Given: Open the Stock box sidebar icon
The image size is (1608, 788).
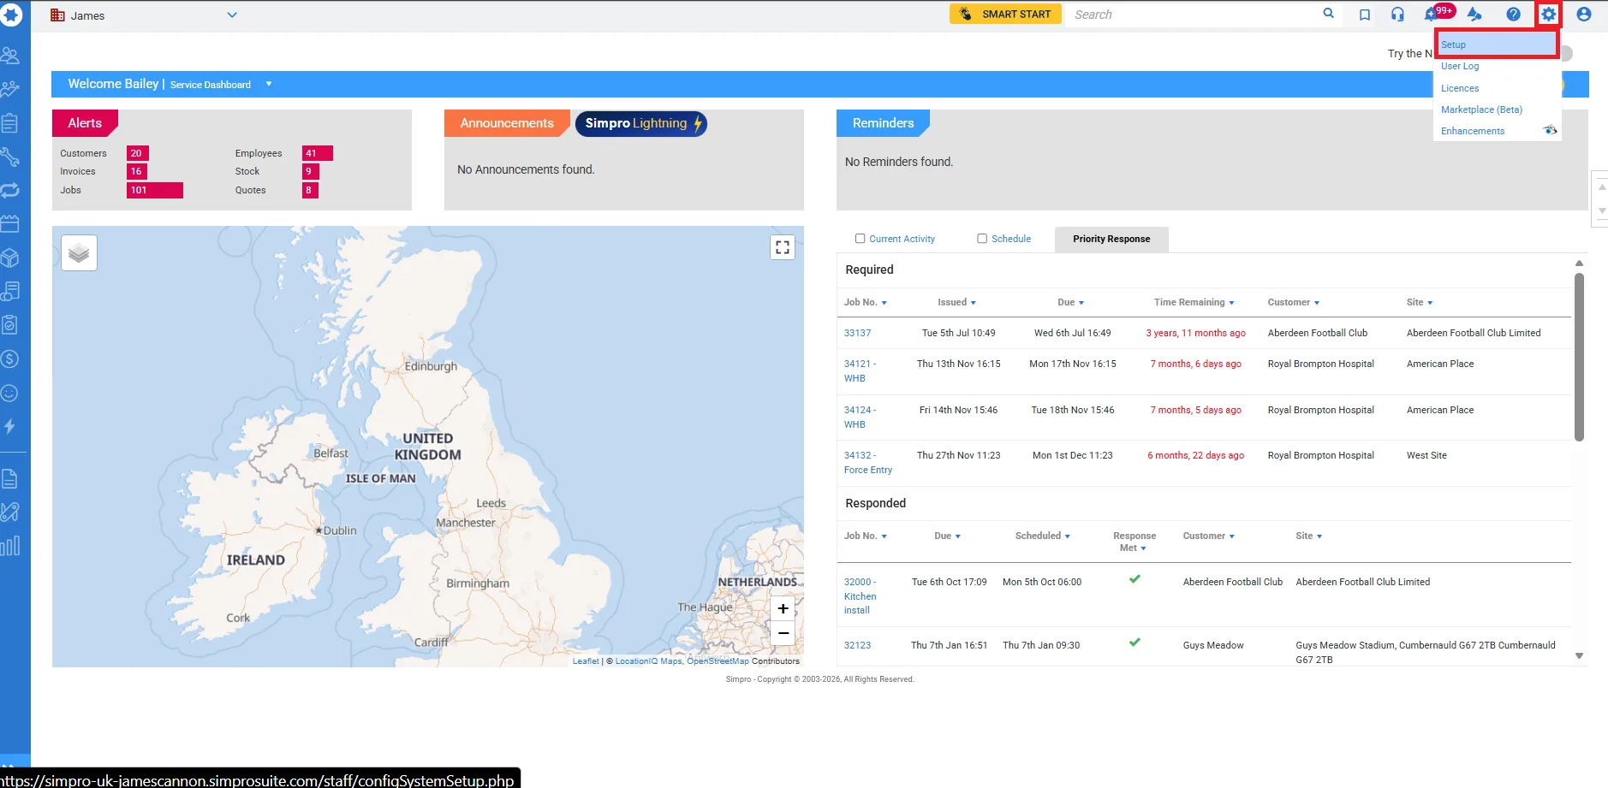Looking at the screenshot, I should [x=10, y=258].
